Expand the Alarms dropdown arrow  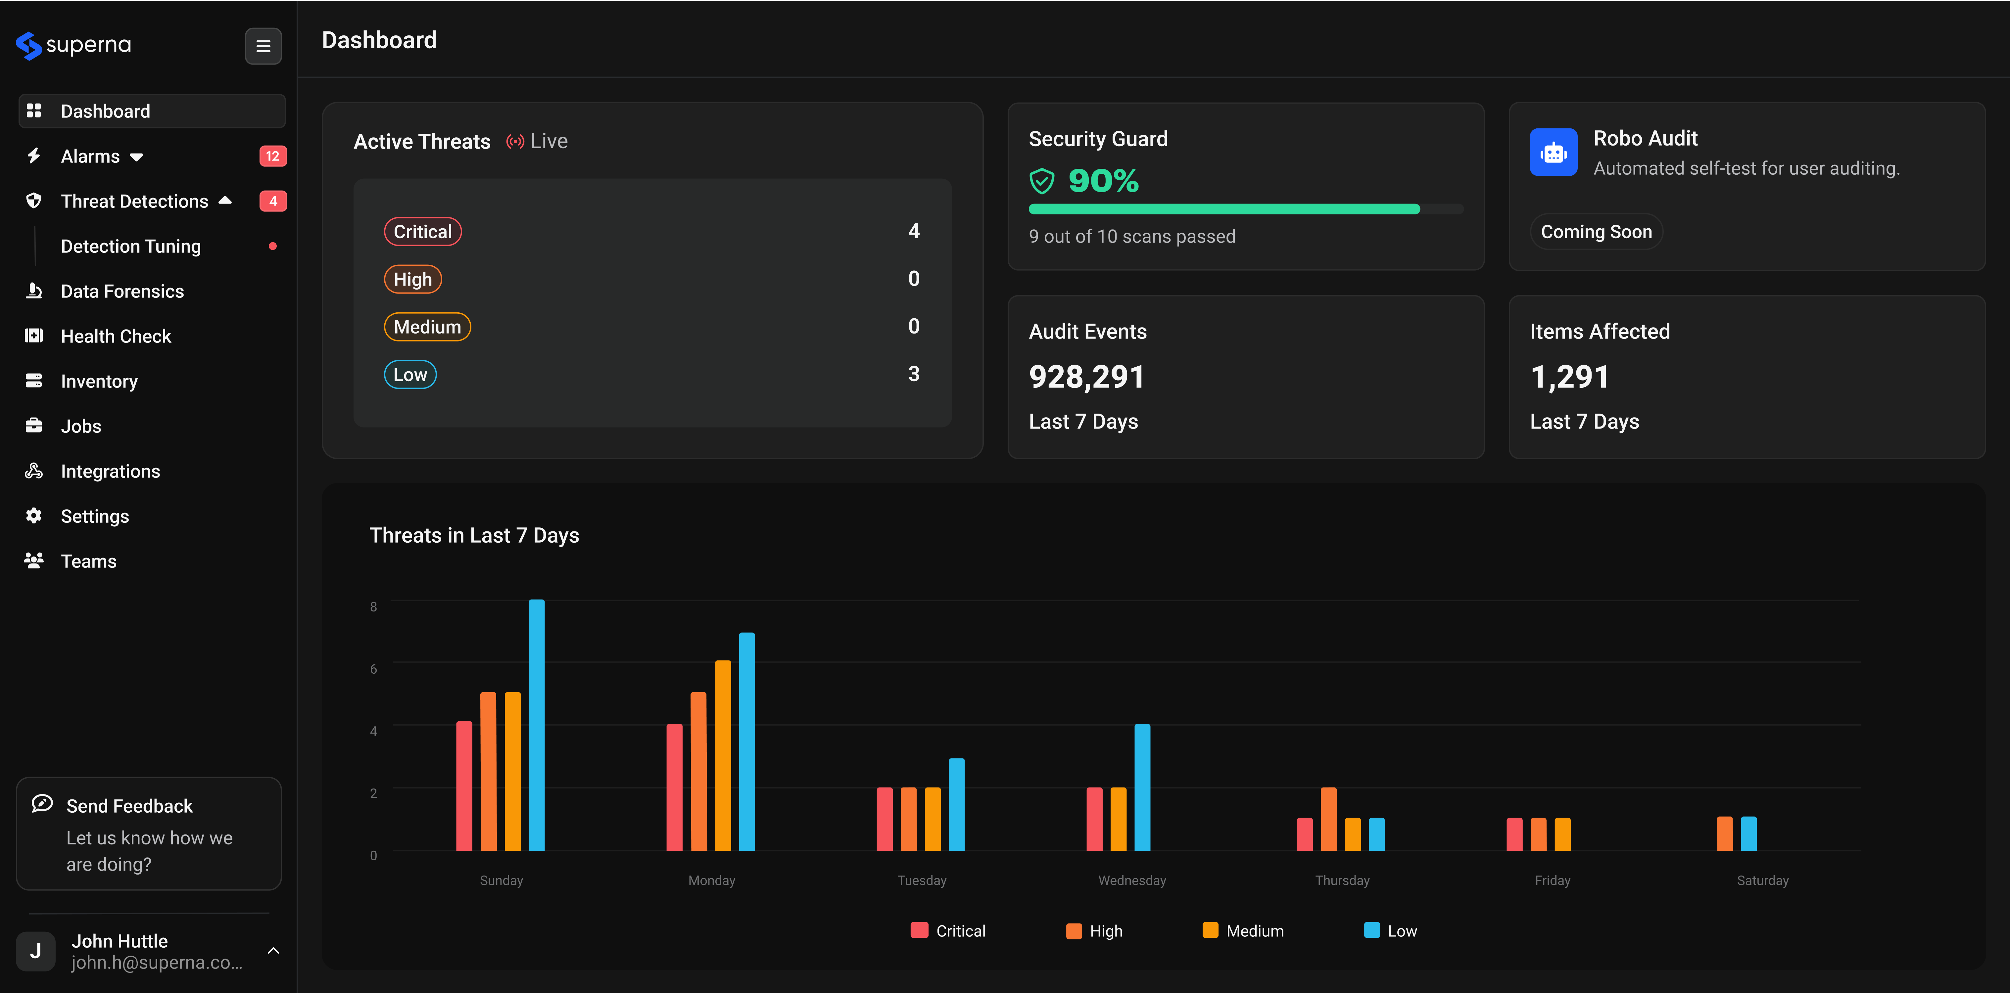coord(136,157)
